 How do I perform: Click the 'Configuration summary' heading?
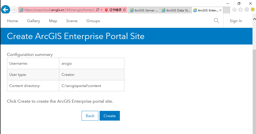30,54
